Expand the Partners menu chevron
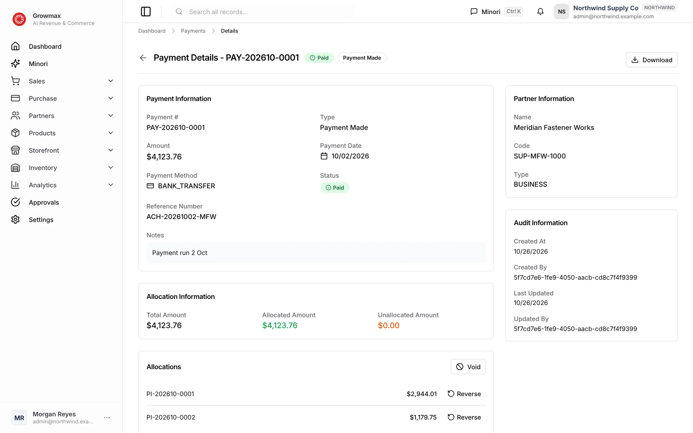 click(111, 116)
